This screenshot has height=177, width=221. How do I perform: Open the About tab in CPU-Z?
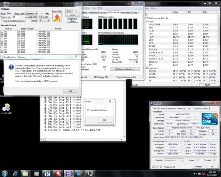[206, 108]
